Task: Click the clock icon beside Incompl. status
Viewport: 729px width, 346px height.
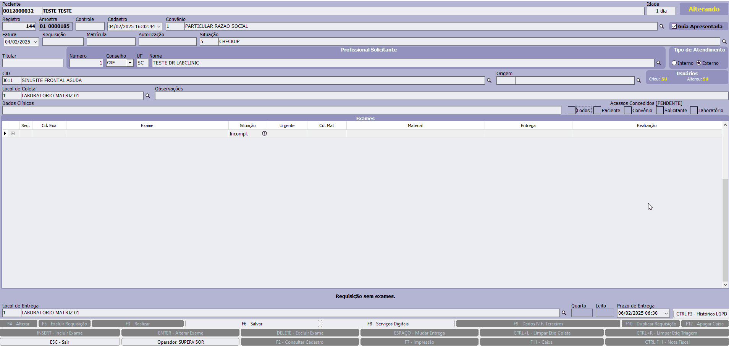Action: point(264,134)
